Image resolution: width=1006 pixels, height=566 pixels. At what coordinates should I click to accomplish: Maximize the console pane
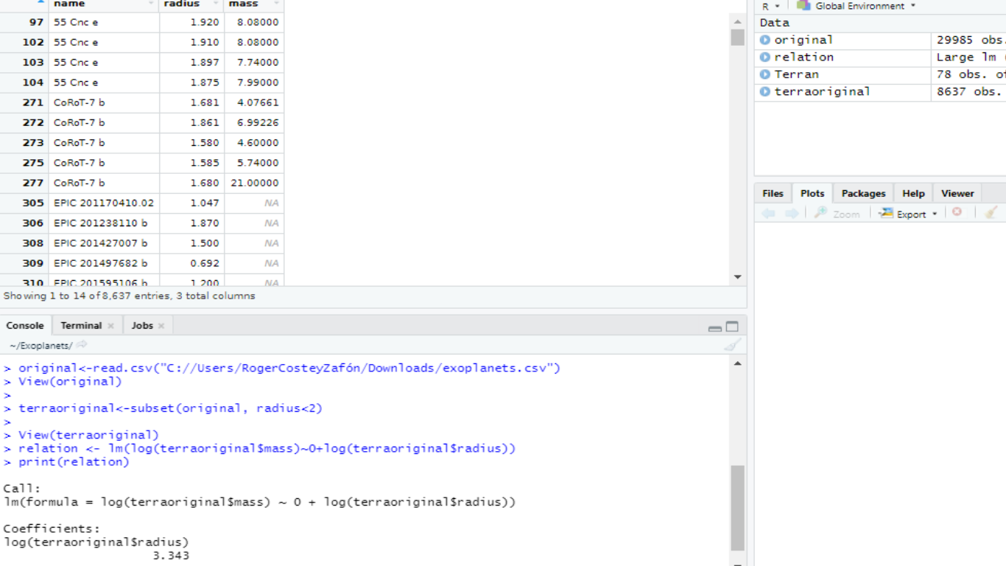732,326
